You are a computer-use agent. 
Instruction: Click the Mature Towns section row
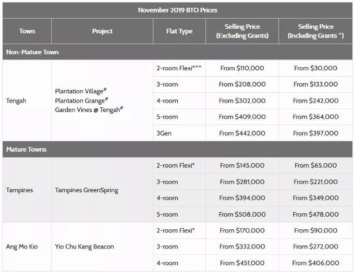[27, 150]
